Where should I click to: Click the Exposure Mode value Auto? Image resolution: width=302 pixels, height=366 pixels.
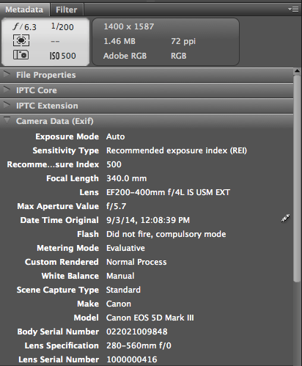coord(115,136)
